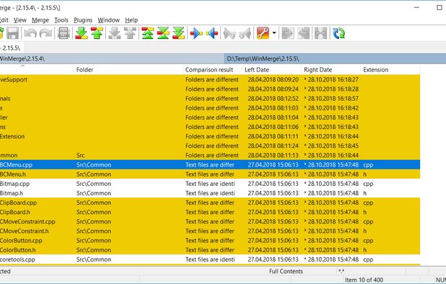The width and height of the screenshot is (446, 284).
Task: Select the CMoveConstraint.h file row
Action: pyautogui.click(x=210, y=231)
